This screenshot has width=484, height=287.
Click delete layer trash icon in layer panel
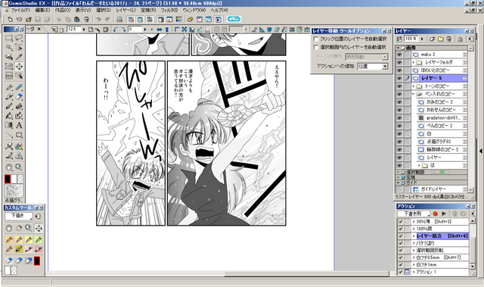coord(449,39)
